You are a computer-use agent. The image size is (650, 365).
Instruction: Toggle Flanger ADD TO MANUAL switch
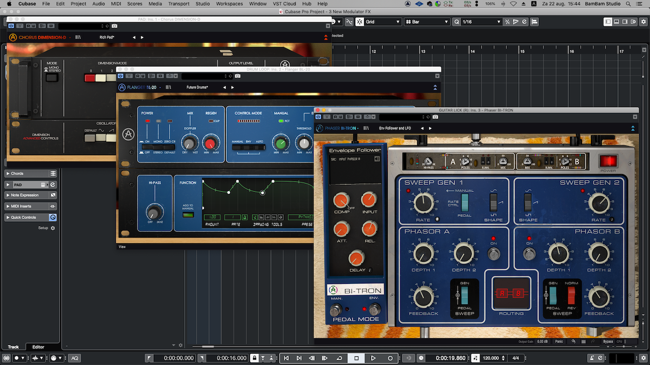(188, 215)
